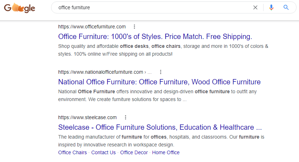Click snippet 'The leading manufacturer of furniture'

point(161,141)
